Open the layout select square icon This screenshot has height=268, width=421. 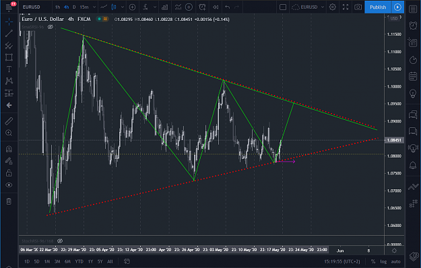(283, 7)
